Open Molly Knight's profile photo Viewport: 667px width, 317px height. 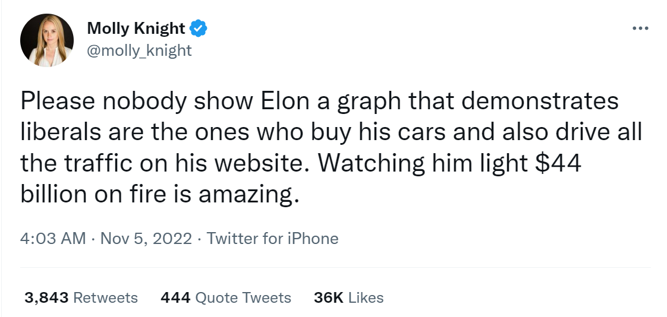(47, 40)
